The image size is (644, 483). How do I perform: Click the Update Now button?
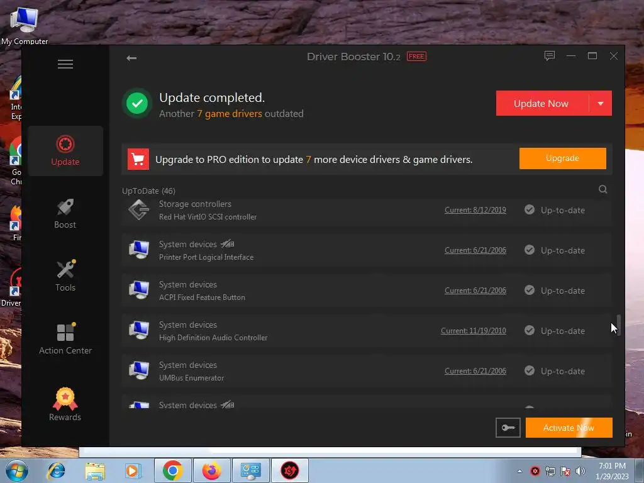click(542, 104)
